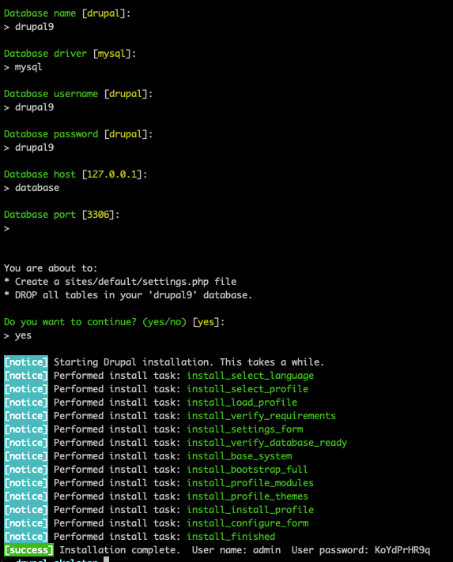
Task: Click 'install_profile_modules' task name
Action: 250,483
